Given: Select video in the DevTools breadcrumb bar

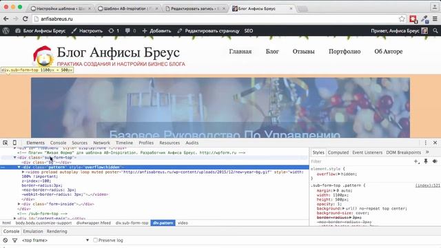Looking at the screenshot, I should pos(183,223).
